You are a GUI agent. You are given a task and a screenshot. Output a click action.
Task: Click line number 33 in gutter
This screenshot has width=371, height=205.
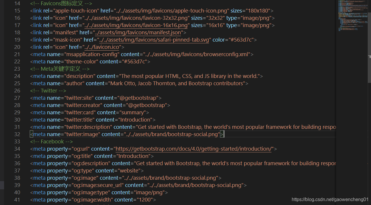pos(17,142)
